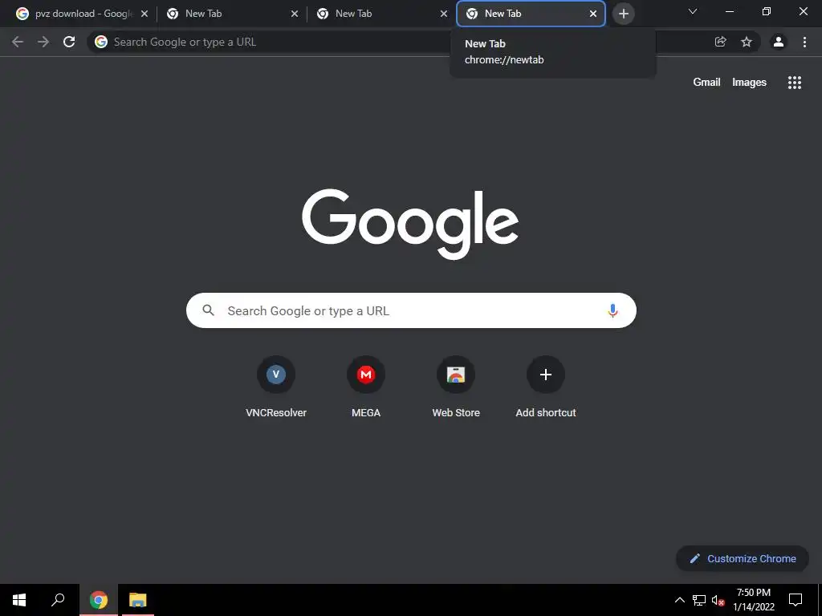
Task: Open the Chrome three-dot menu
Action: (x=804, y=42)
